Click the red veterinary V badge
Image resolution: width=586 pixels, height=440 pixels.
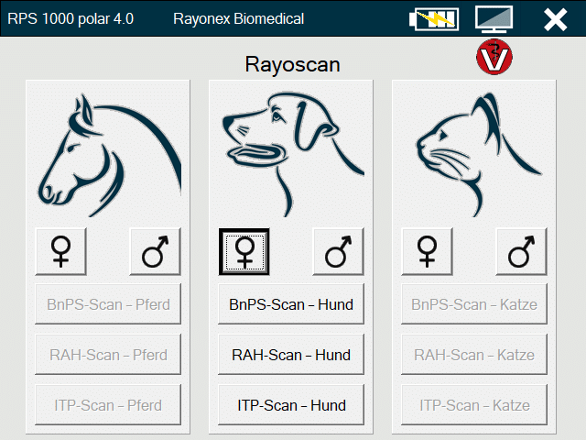pos(494,57)
